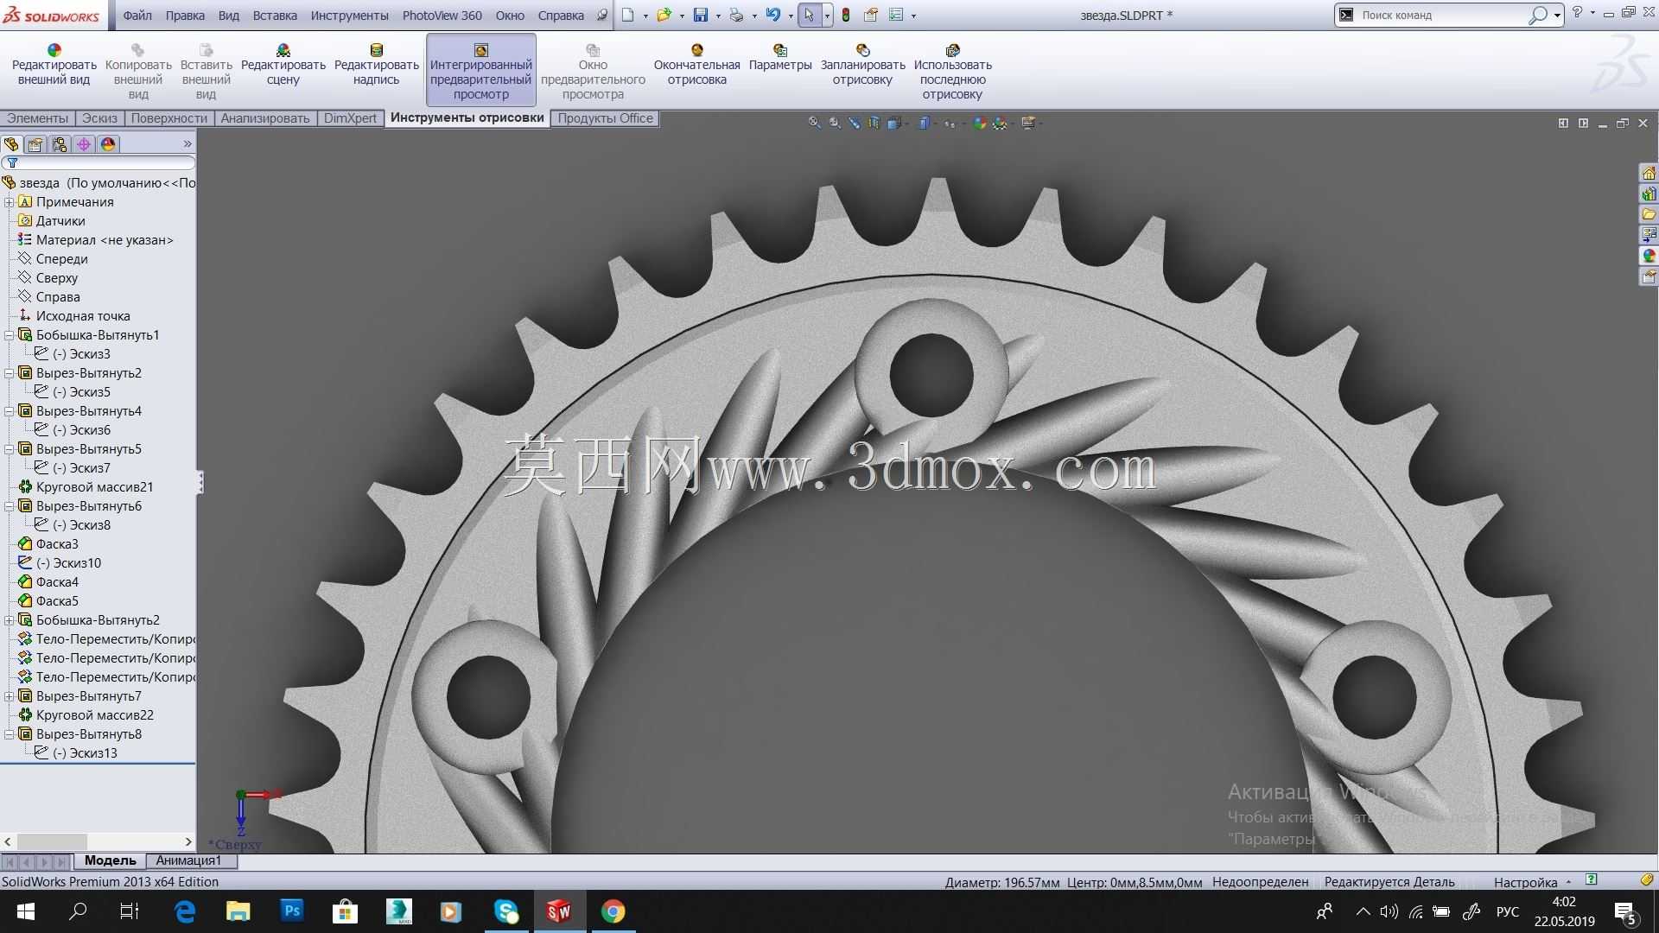Open the Файл menu
Screen dimensions: 1659x933
tap(137, 16)
